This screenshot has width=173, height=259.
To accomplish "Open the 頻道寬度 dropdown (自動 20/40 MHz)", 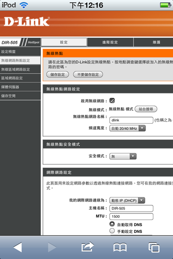I will 128,128.
